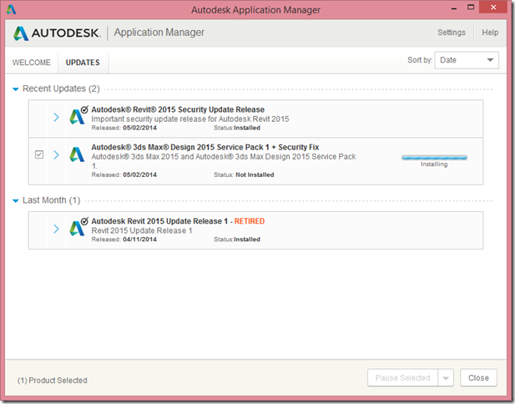The width and height of the screenshot is (515, 404).
Task: Open Settings in the header
Action: point(452,33)
